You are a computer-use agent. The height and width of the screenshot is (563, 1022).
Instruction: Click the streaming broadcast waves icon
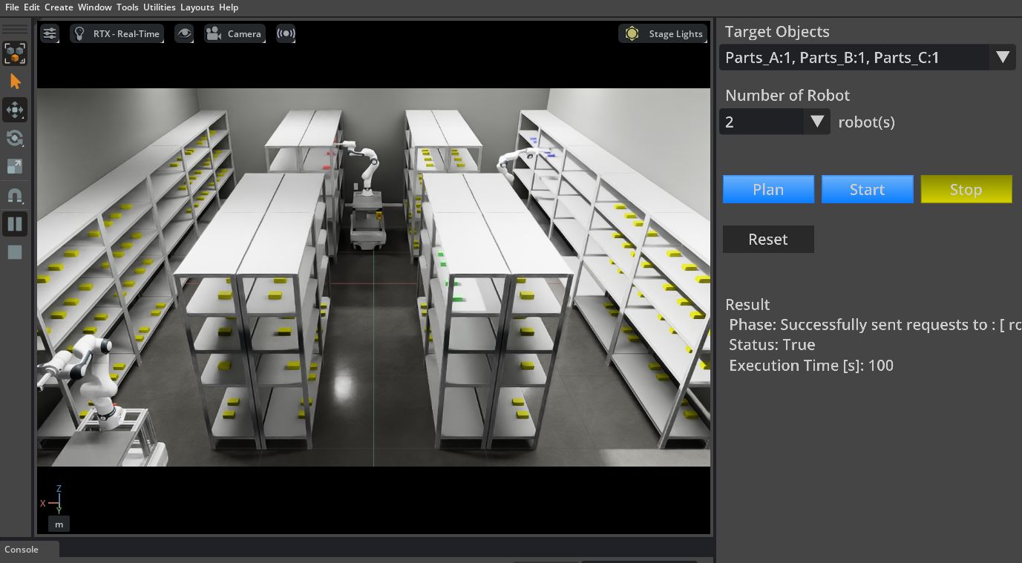point(286,33)
